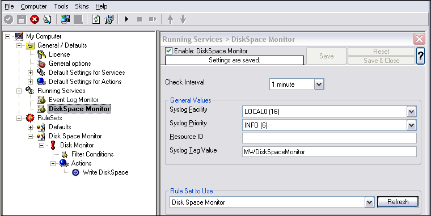Collapse the General / Defaults node
Image resolution: width=431 pixels, height=216 pixels.
coord(19,45)
